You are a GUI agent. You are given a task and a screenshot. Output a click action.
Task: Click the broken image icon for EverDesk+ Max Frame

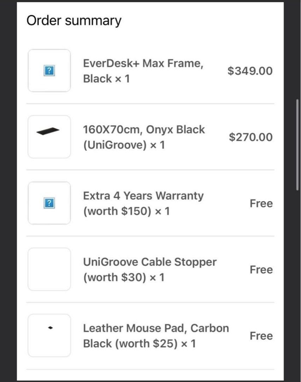click(x=49, y=71)
